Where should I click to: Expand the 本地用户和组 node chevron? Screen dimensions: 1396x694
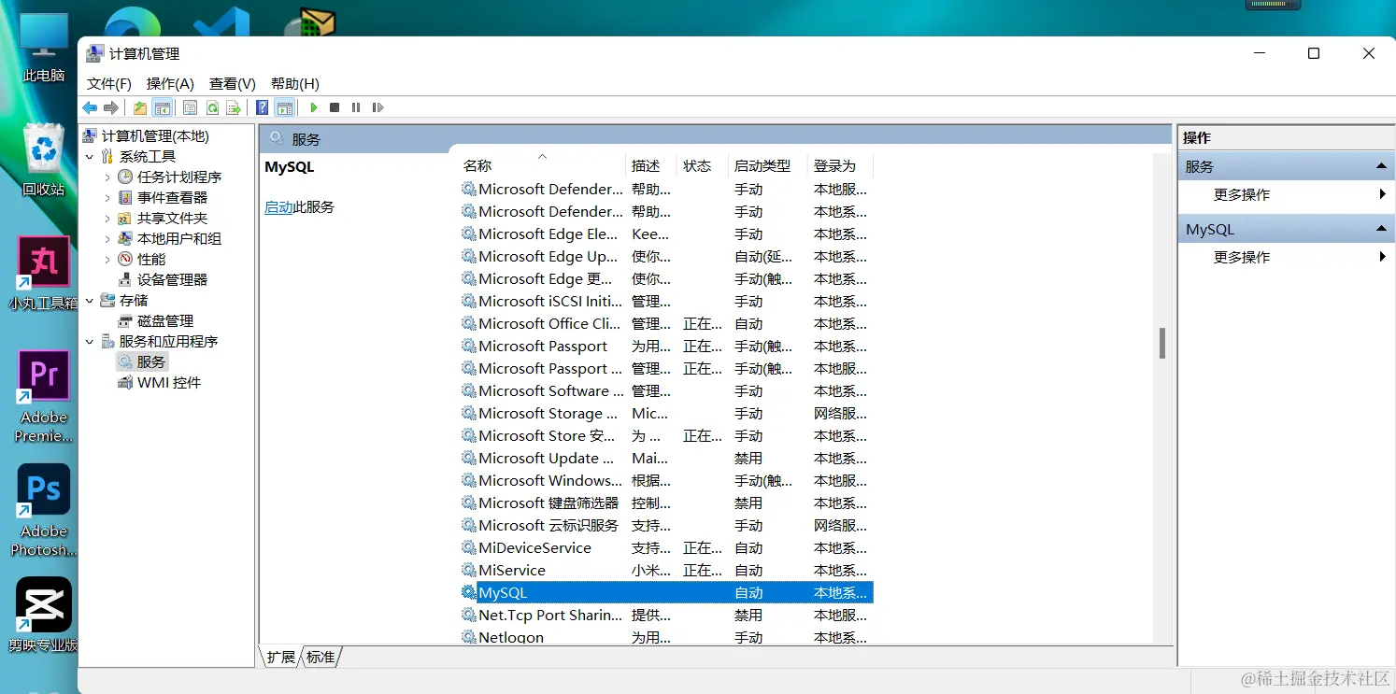tap(107, 239)
